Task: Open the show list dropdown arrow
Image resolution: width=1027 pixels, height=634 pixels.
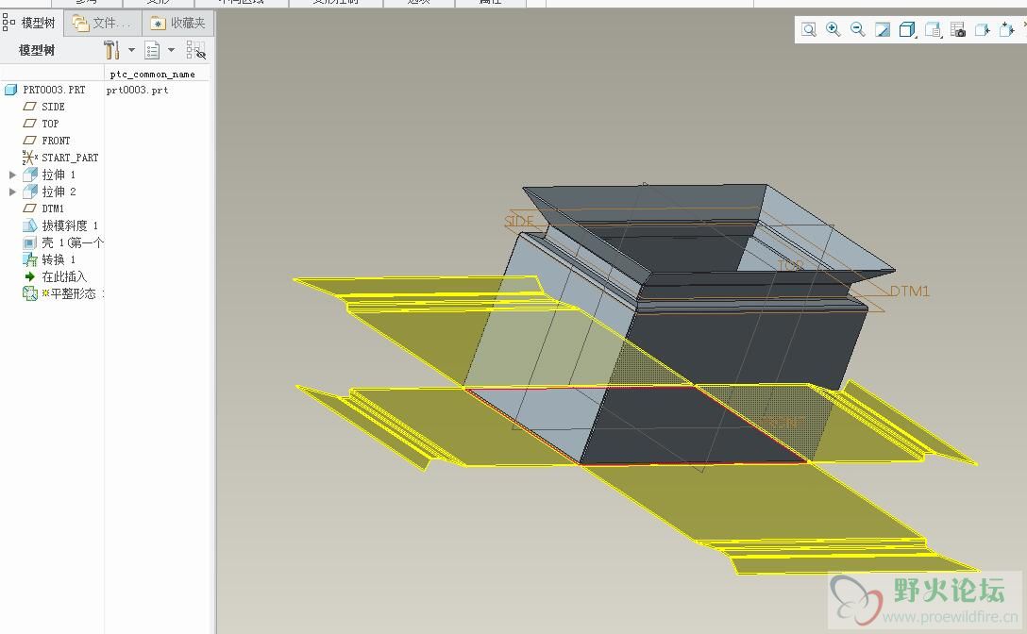Action: (x=171, y=50)
